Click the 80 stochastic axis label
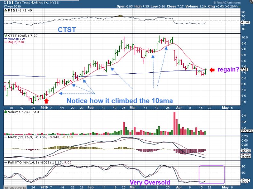 (x=243, y=167)
